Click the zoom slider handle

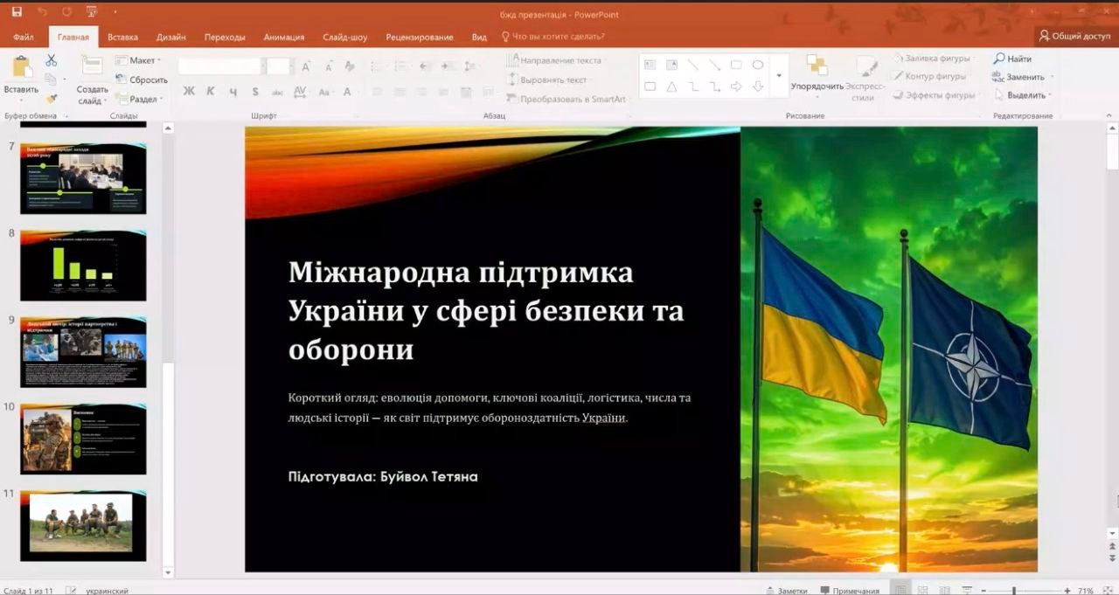pyautogui.click(x=1014, y=591)
